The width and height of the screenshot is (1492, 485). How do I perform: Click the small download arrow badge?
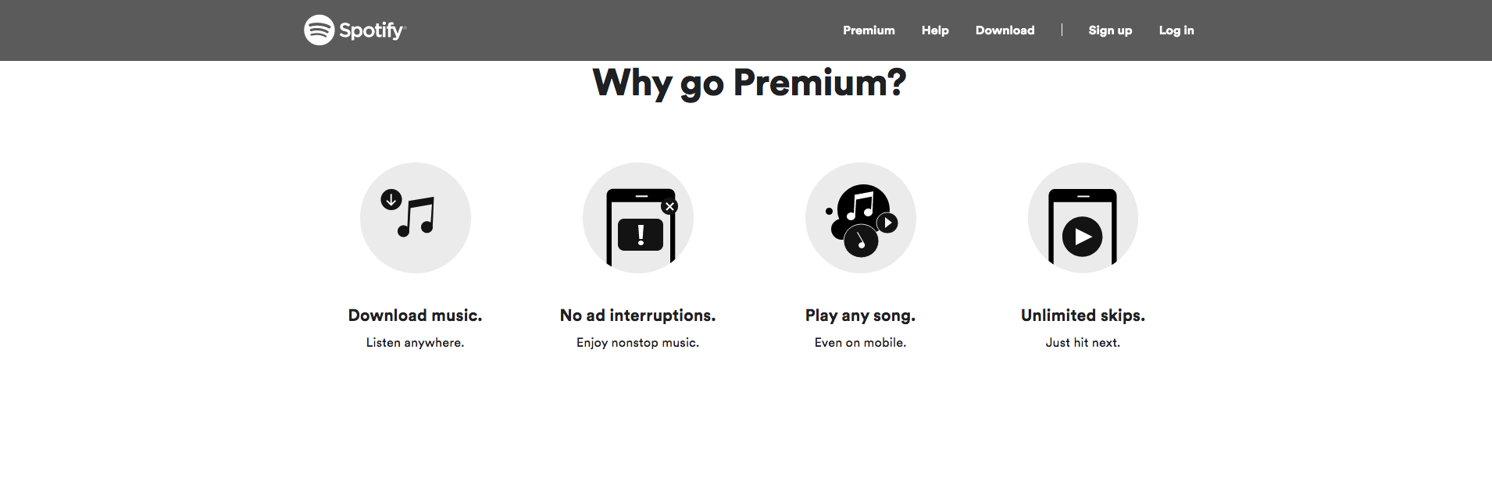coord(391,200)
